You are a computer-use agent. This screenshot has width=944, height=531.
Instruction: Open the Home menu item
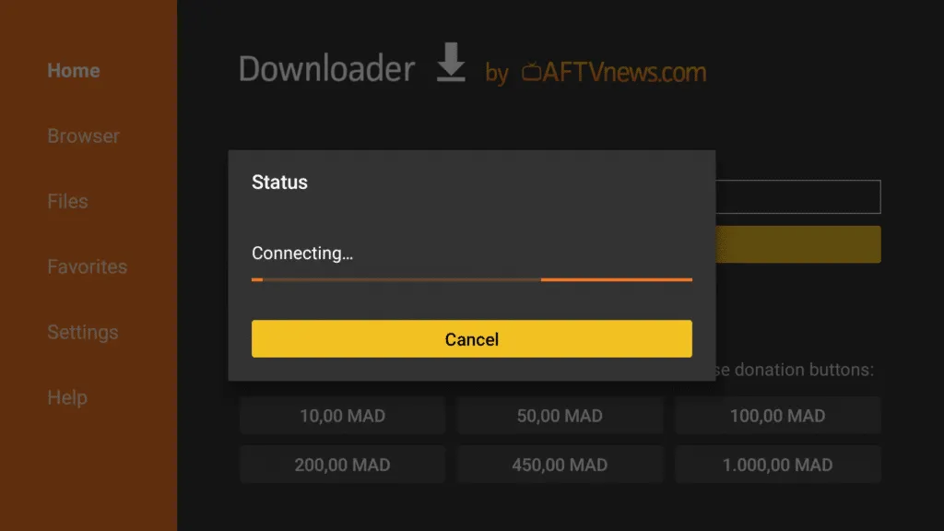pyautogui.click(x=74, y=70)
